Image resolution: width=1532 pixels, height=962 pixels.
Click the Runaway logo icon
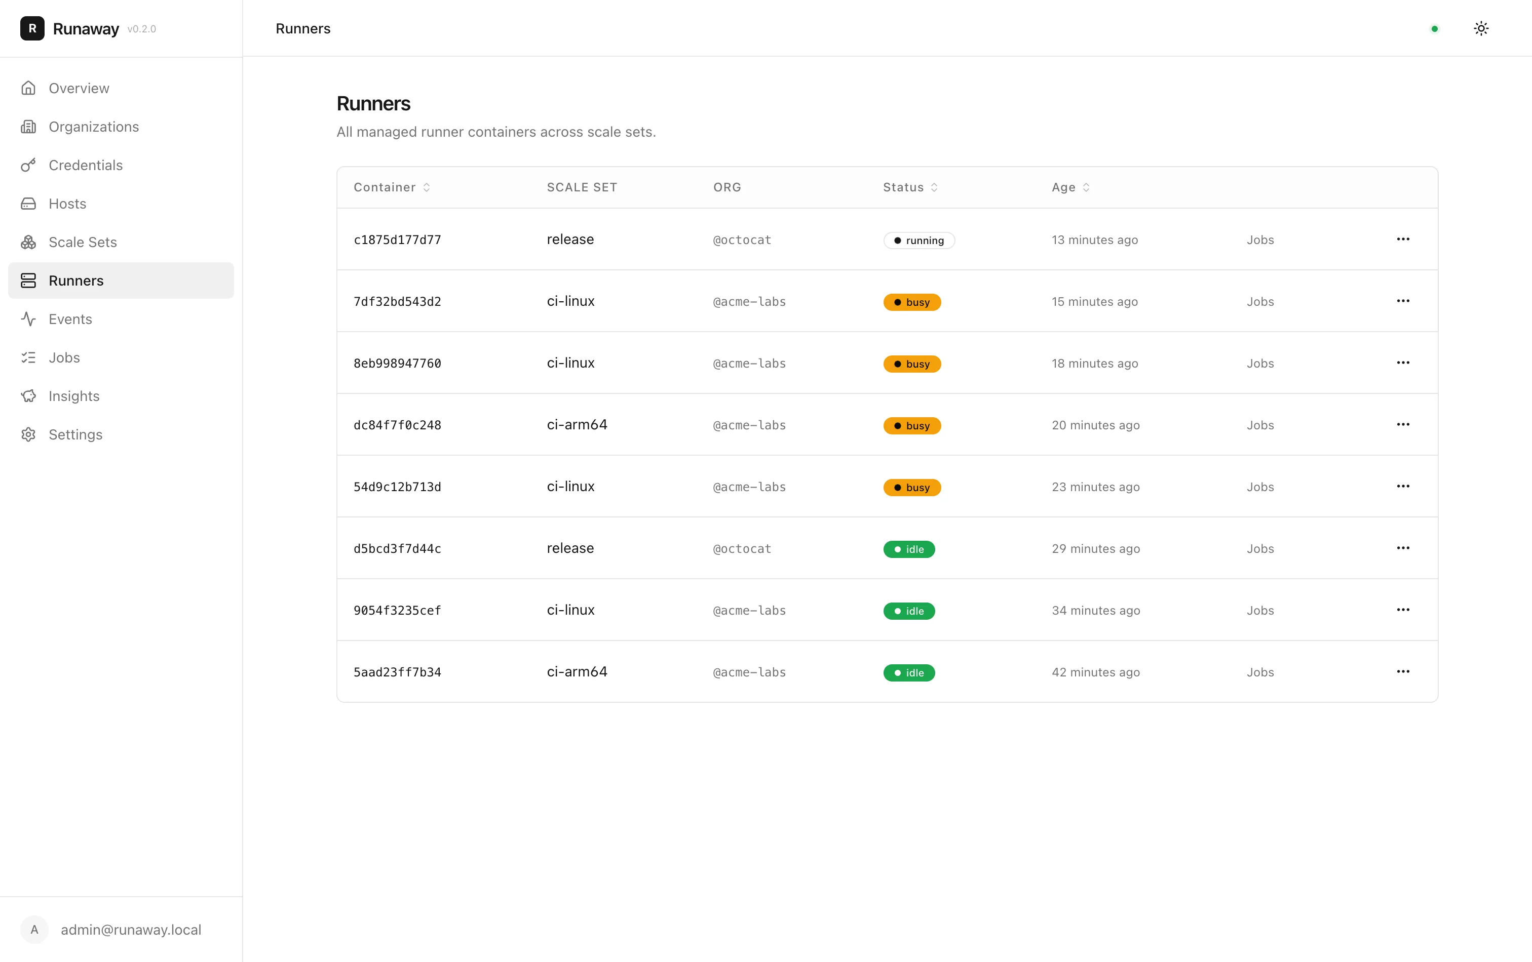32,29
